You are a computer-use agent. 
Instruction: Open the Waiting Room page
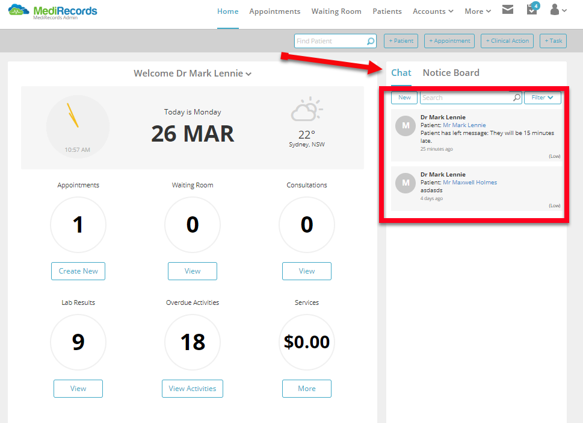click(336, 11)
